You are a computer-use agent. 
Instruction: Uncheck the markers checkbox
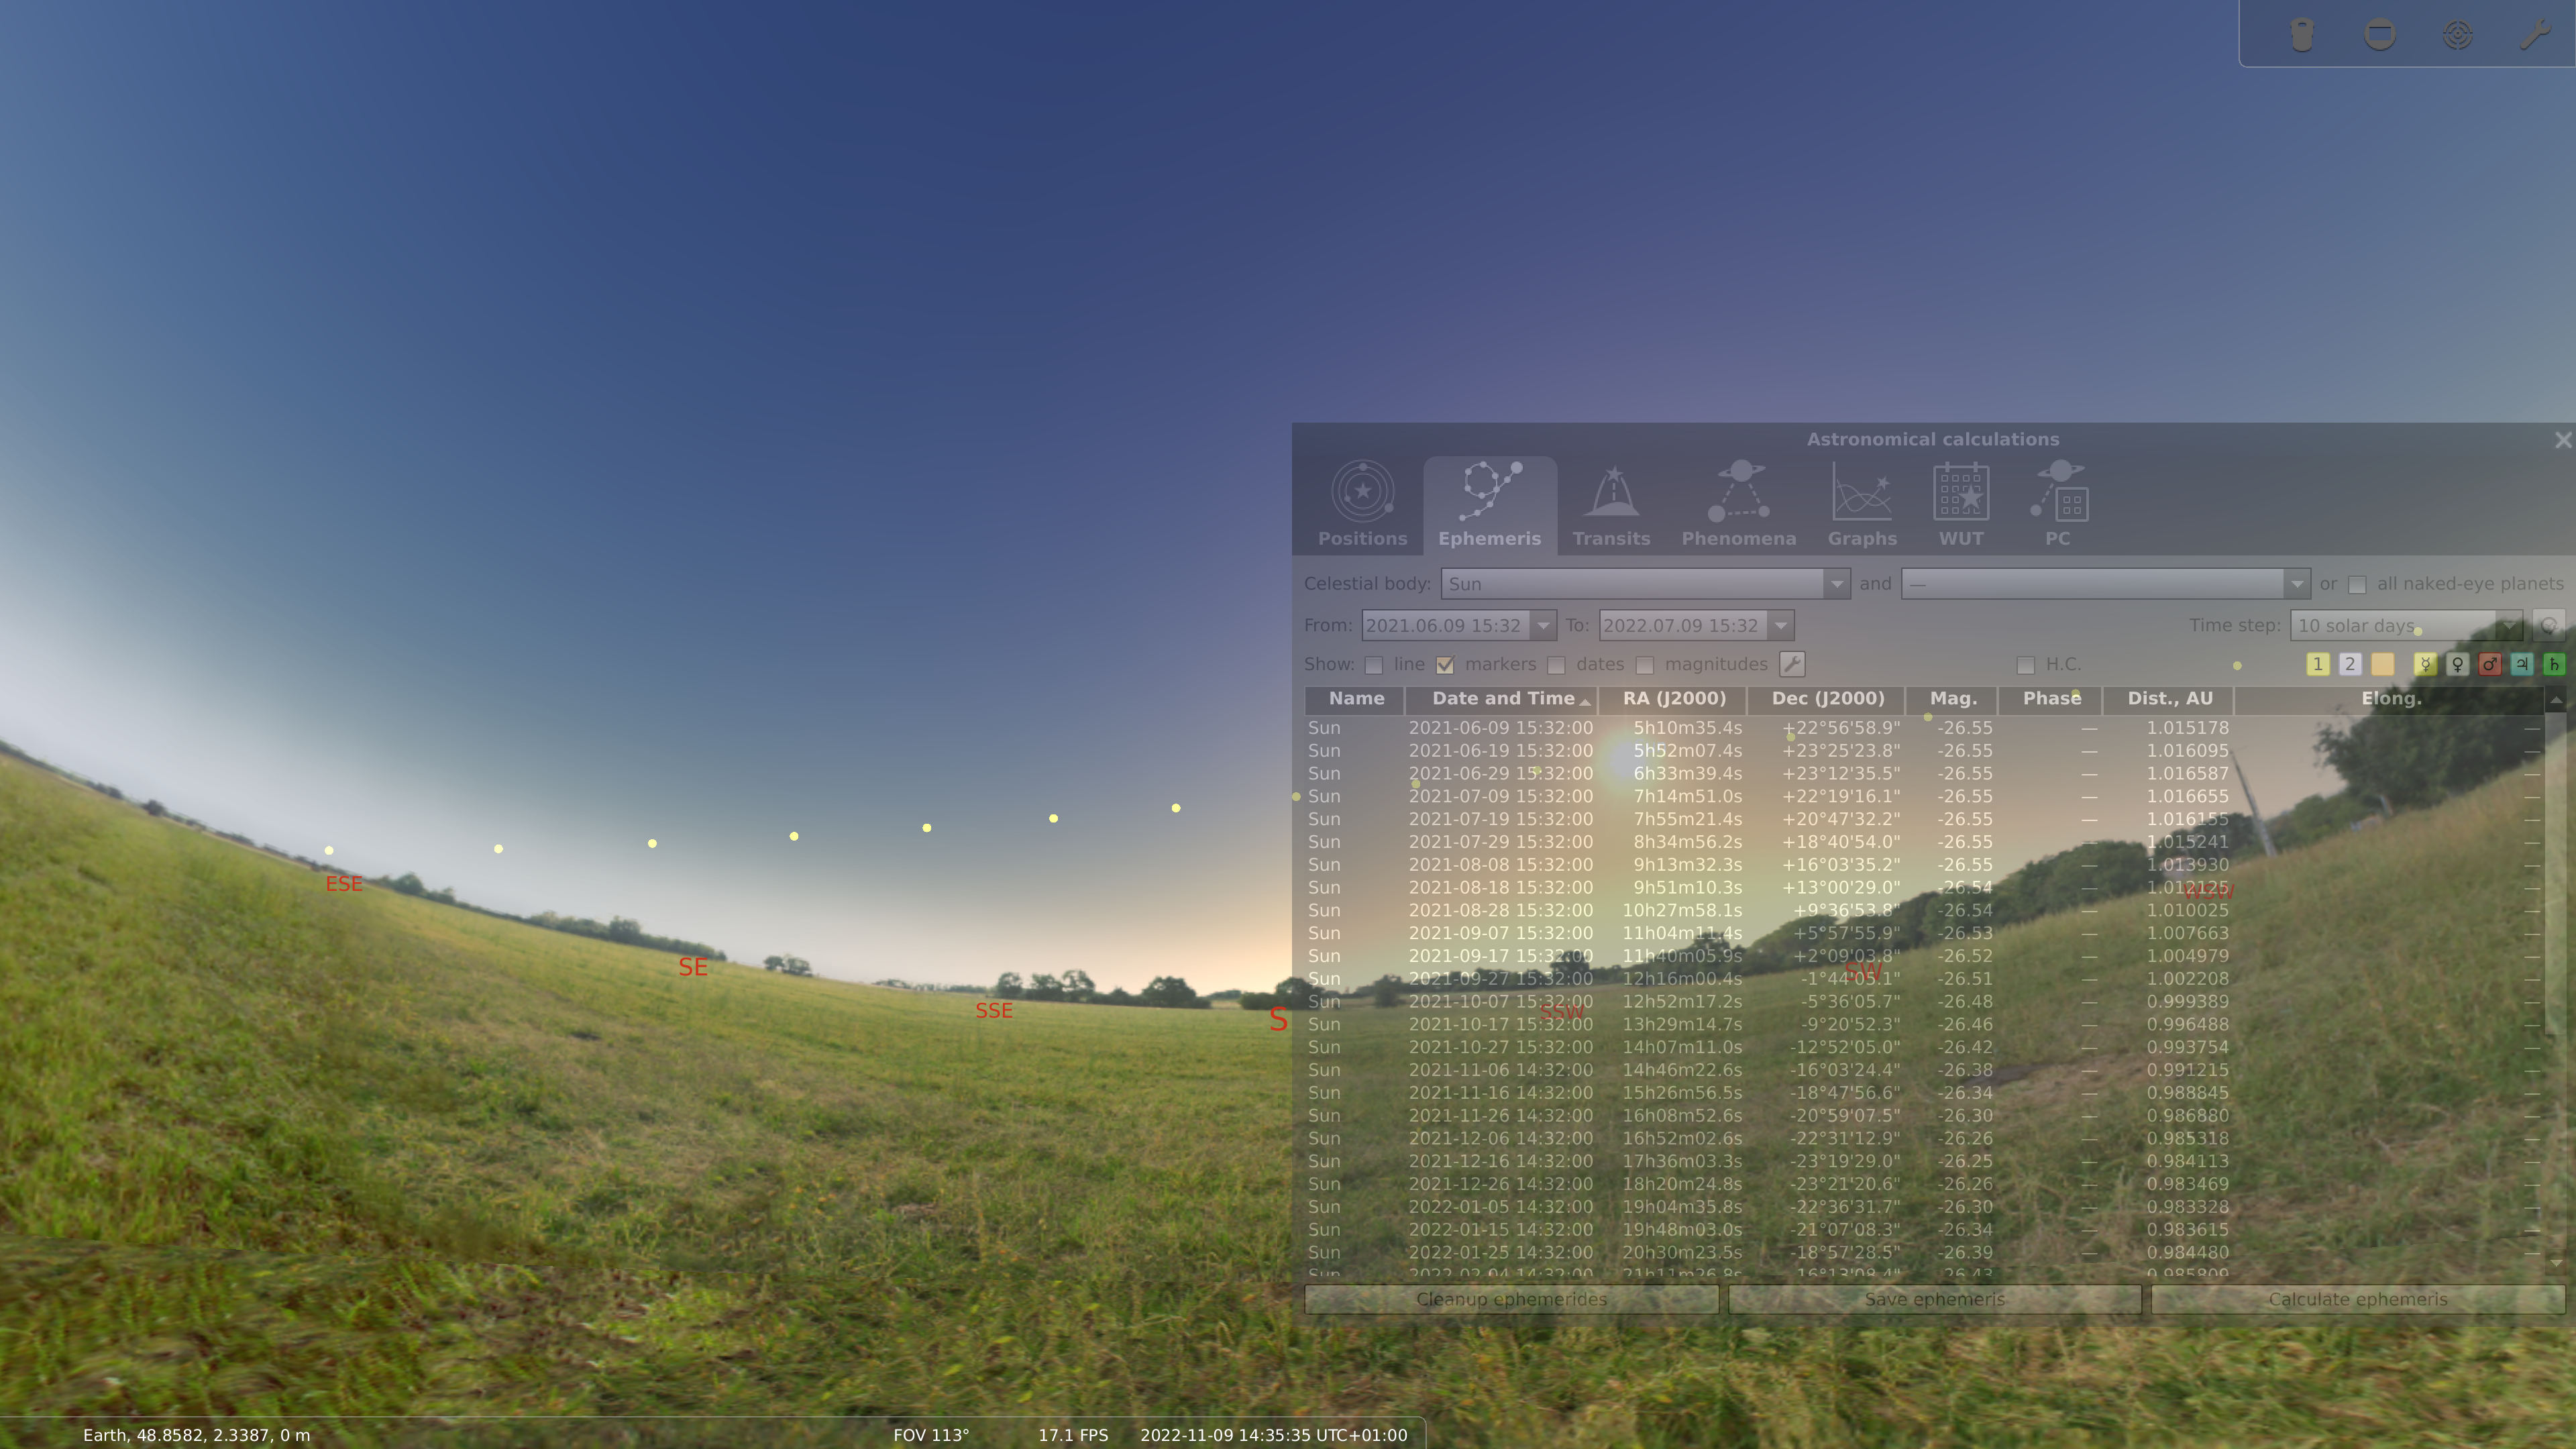[1445, 665]
